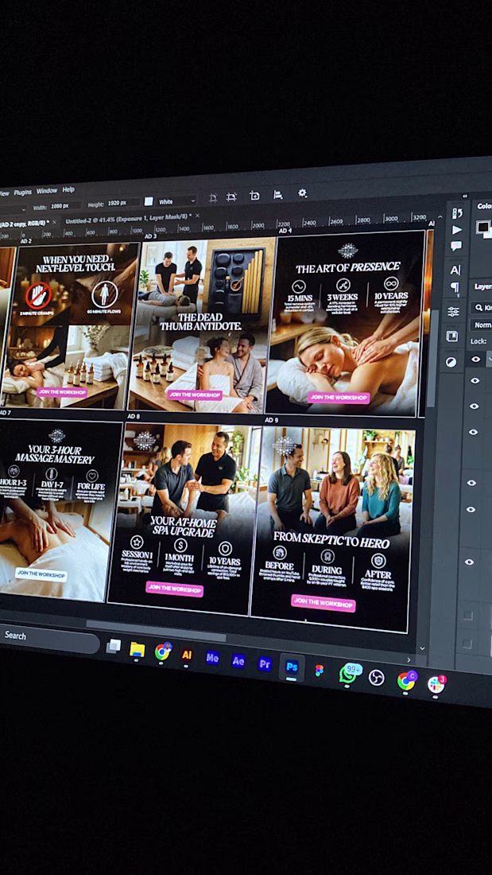Screen dimensions: 492x875
Task: Click the landscape artboard orientation icon
Action: coord(231,196)
